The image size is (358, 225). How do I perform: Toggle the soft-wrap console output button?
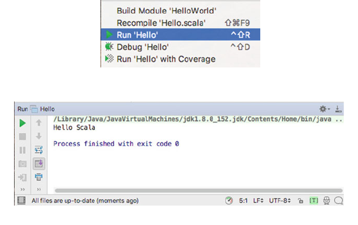(x=39, y=150)
